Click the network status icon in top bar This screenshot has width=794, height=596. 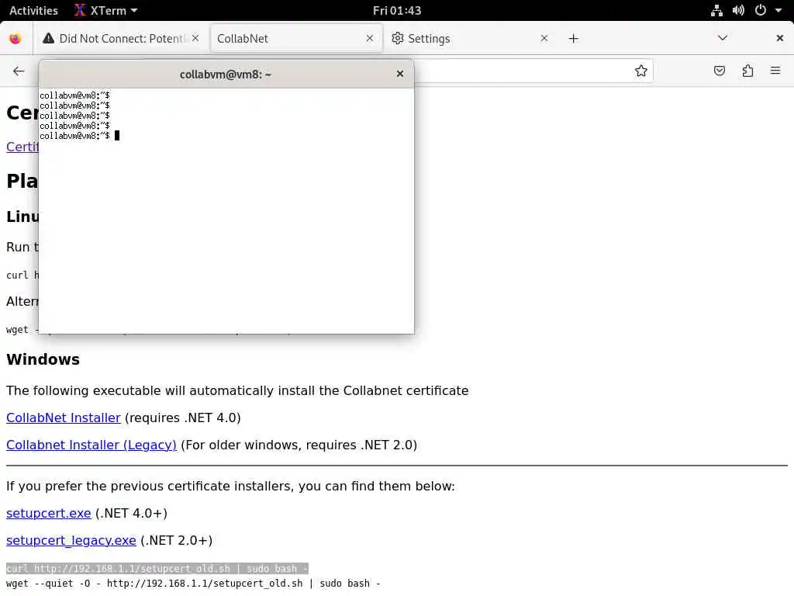click(716, 11)
